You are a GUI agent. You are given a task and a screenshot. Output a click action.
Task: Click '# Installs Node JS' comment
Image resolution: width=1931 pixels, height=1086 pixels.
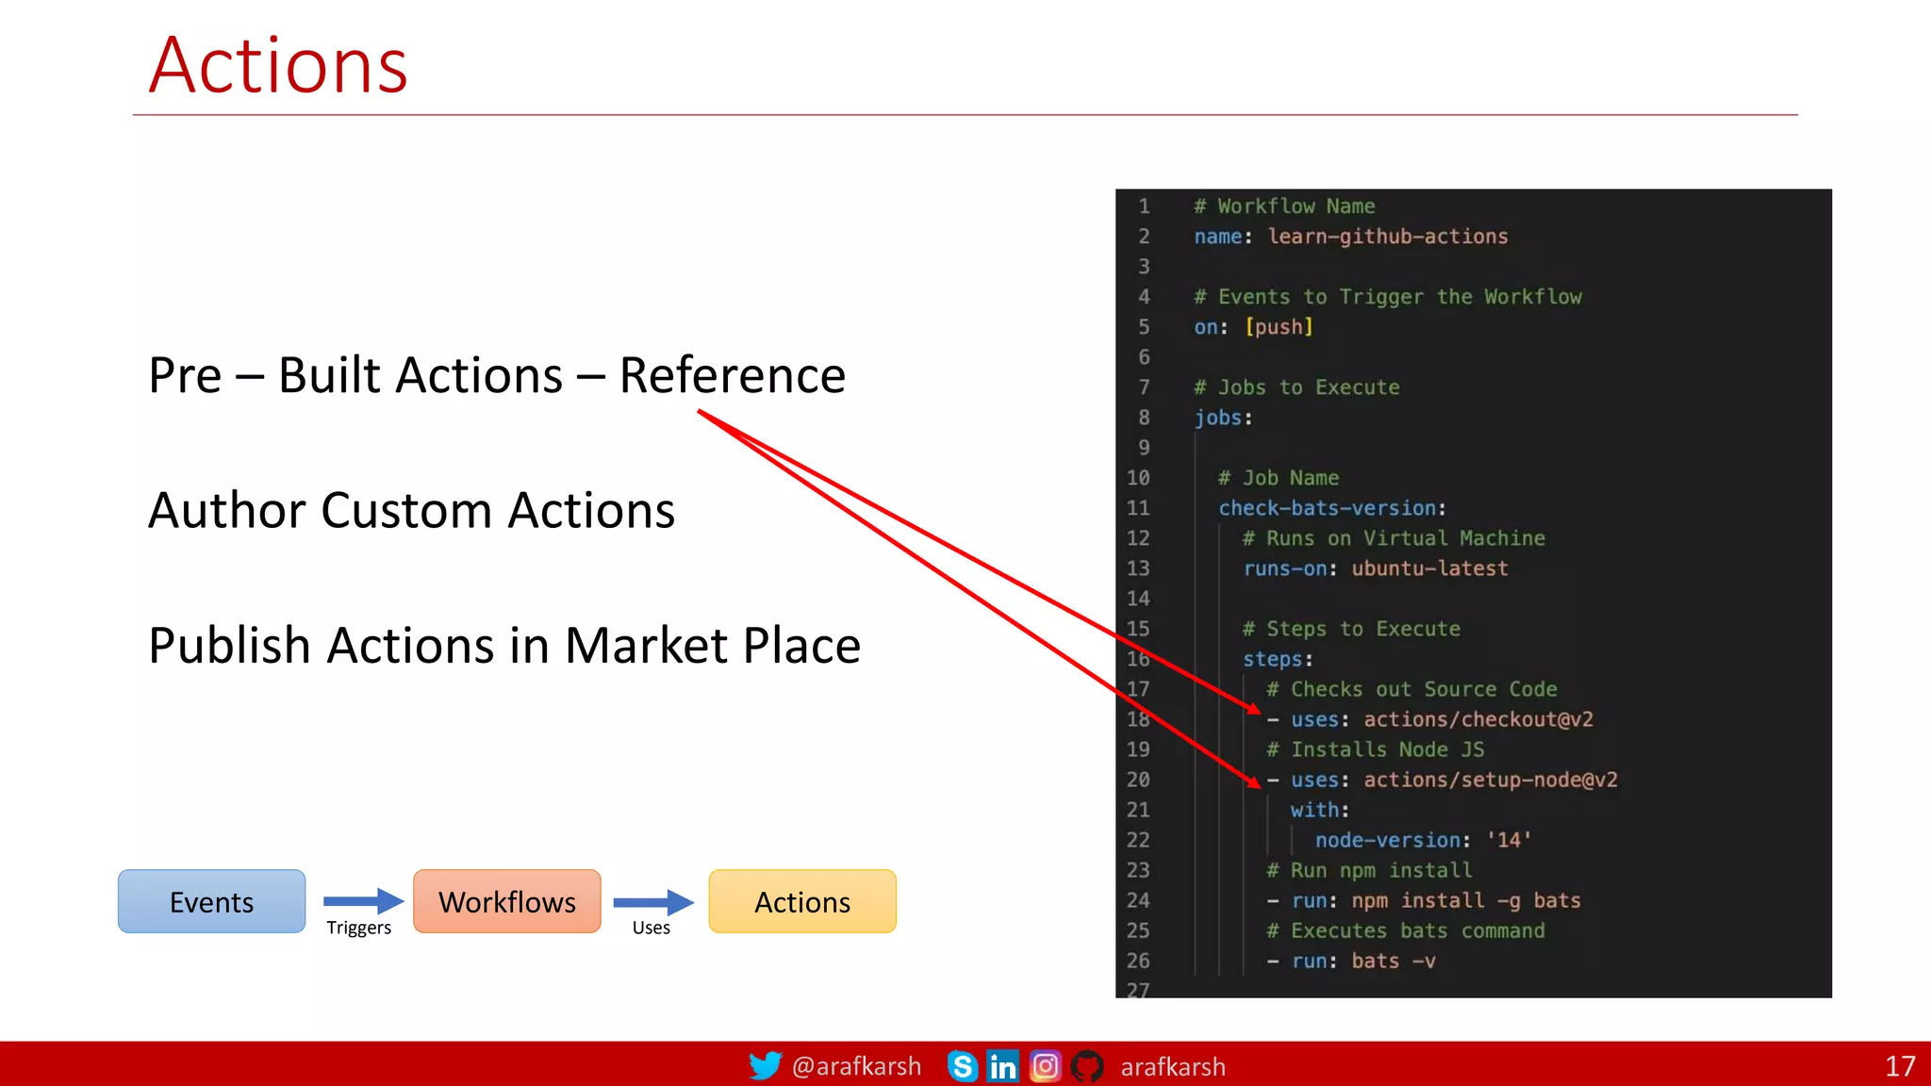click(x=1376, y=749)
